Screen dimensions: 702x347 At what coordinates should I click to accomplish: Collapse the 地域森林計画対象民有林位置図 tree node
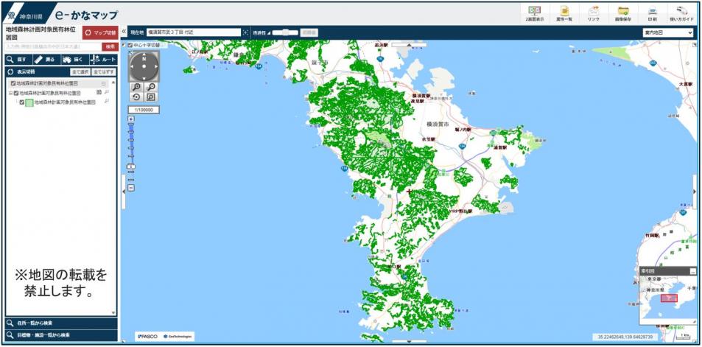(x=10, y=94)
